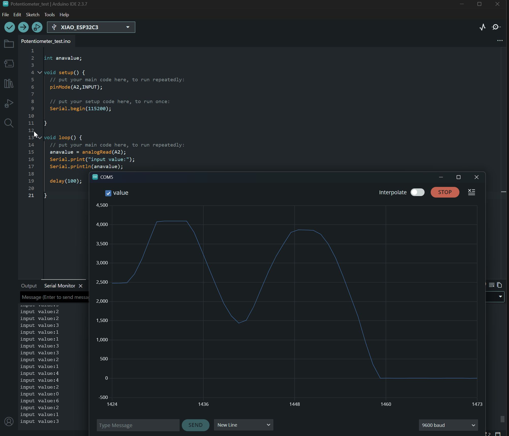The height and width of the screenshot is (436, 509).
Task: Upload sketch to the board
Action: (23, 27)
